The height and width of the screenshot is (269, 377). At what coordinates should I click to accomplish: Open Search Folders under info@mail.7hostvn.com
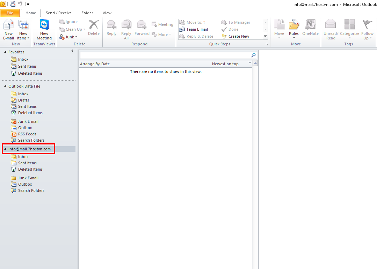[x=28, y=190]
